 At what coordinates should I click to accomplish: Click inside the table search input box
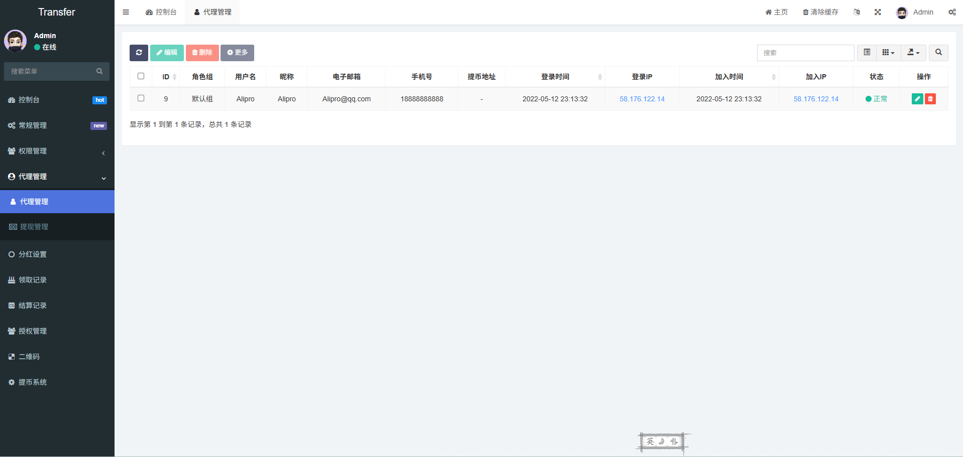(805, 53)
